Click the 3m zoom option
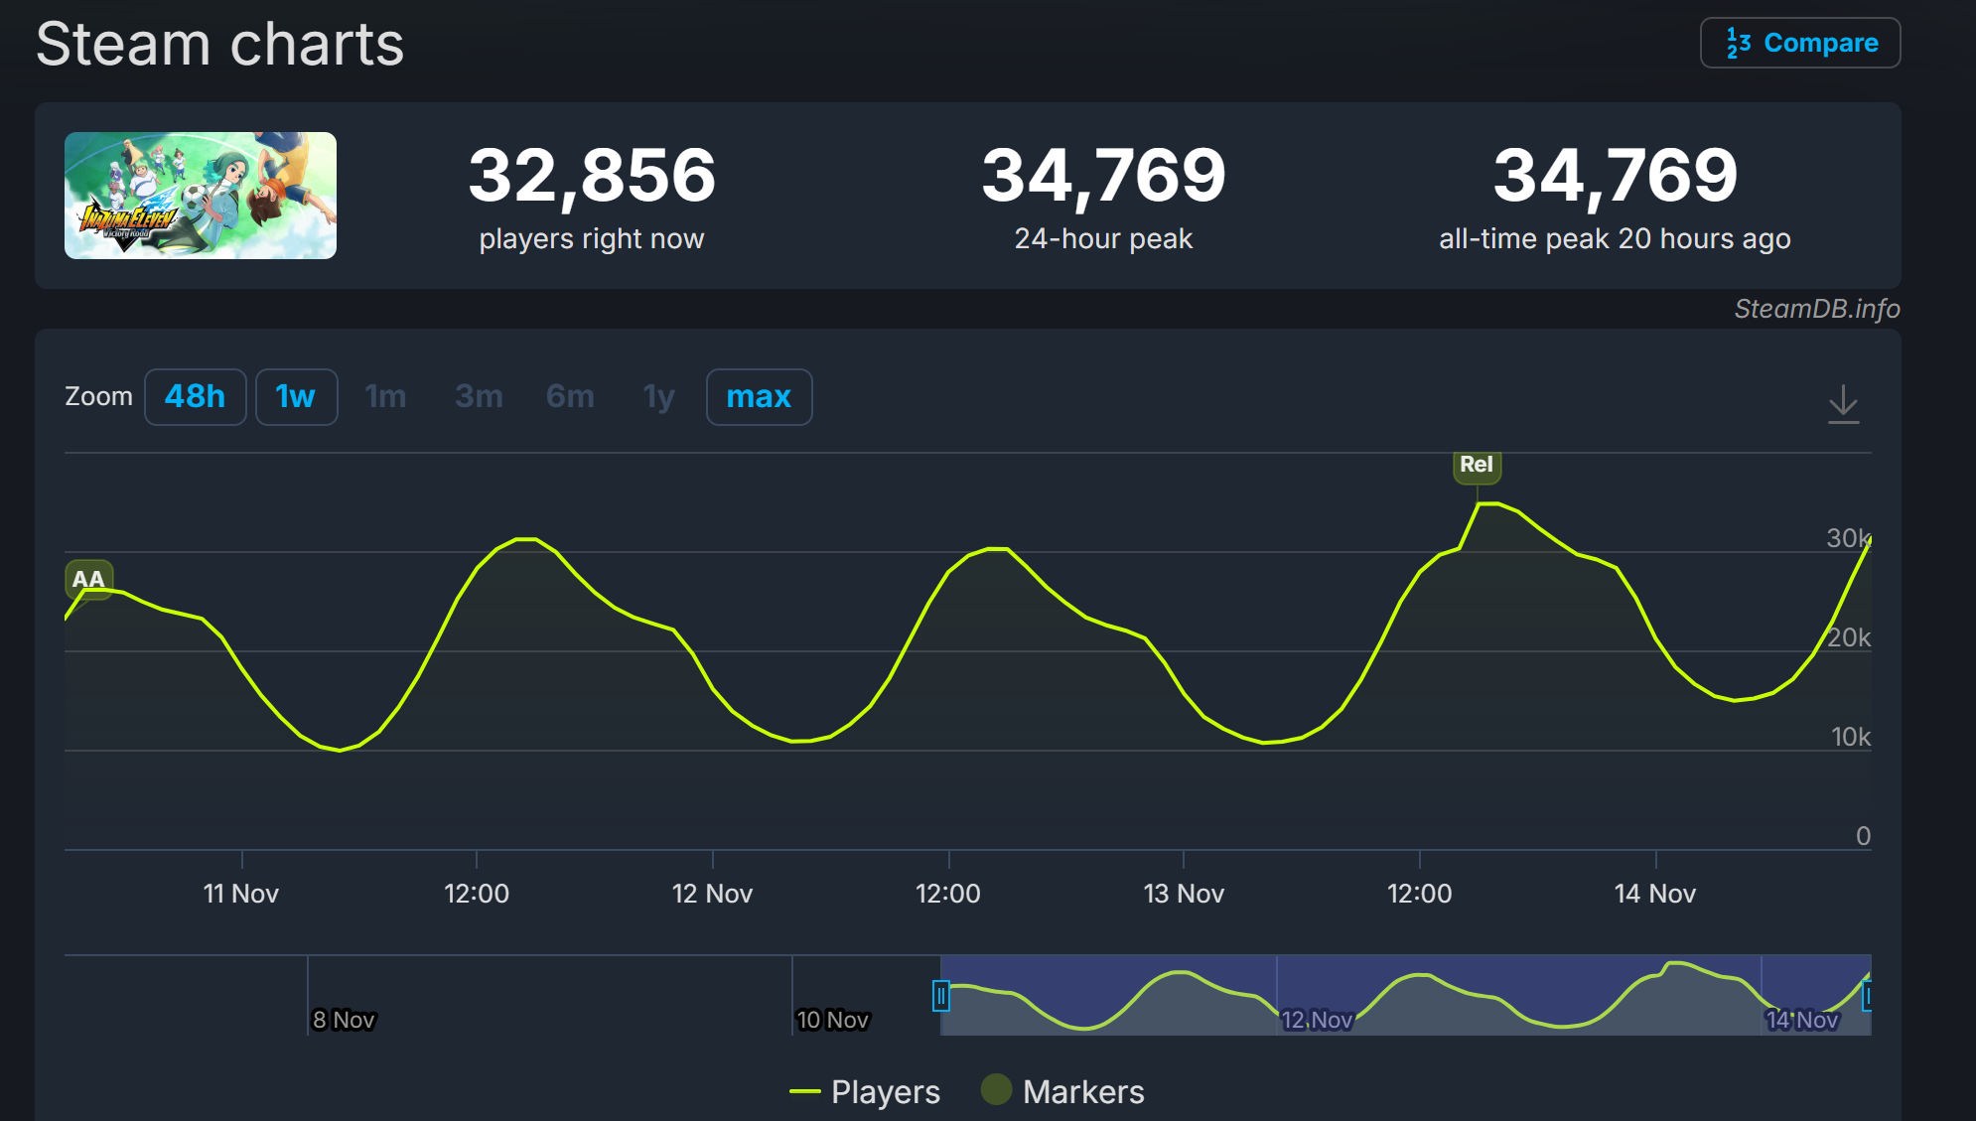 479,397
